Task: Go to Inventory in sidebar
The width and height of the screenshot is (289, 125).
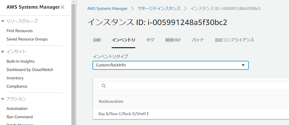Action: pyautogui.click(x=15, y=78)
